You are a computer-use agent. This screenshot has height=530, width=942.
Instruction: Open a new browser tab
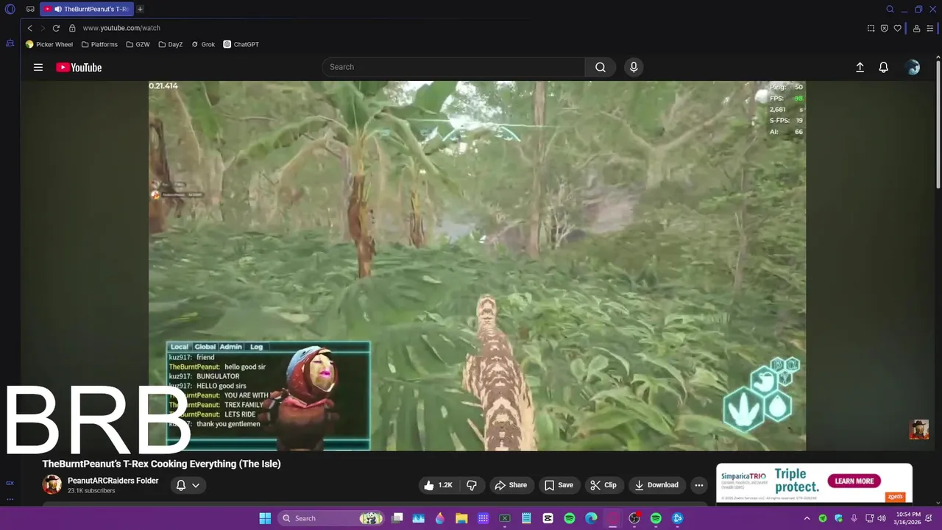pyautogui.click(x=140, y=9)
